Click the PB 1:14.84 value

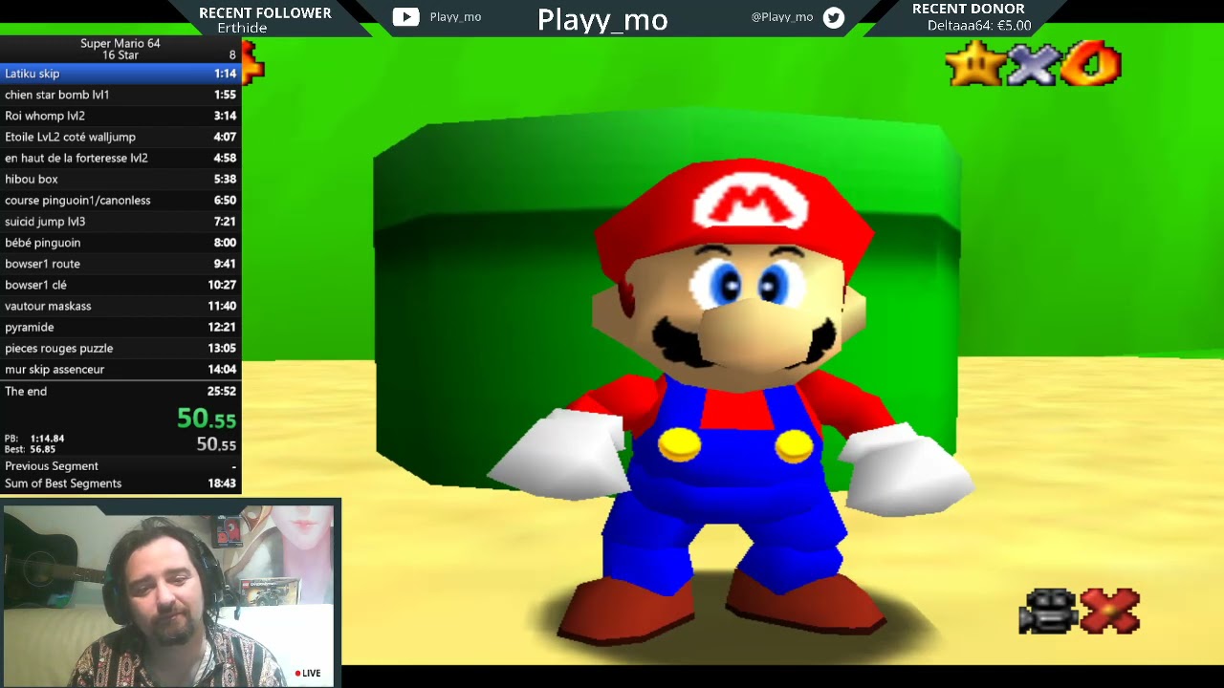pos(47,439)
